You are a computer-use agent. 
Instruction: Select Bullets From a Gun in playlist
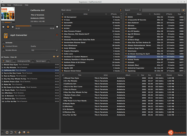pyautogui.click(x=30, y=82)
